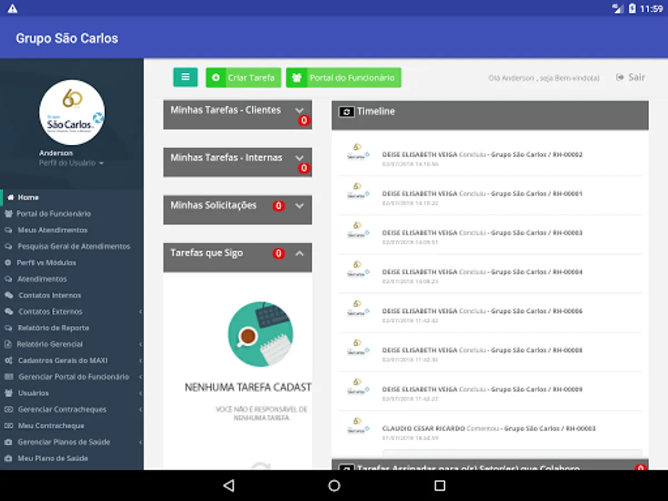
Task: Open Usuários sidebar item
Action: (x=72, y=393)
